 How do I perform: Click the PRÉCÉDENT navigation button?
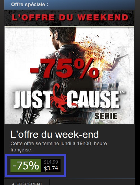pyautogui.click(x=27, y=182)
